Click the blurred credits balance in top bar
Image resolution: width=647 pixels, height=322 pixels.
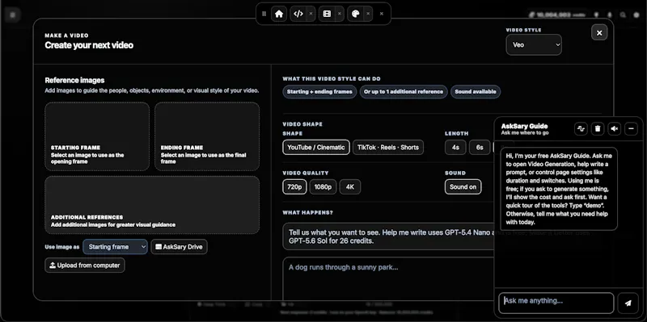point(558,15)
